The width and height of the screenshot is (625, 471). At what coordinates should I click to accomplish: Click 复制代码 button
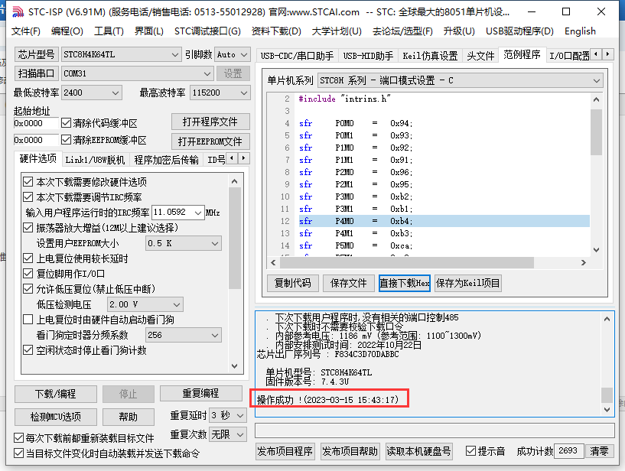click(292, 284)
